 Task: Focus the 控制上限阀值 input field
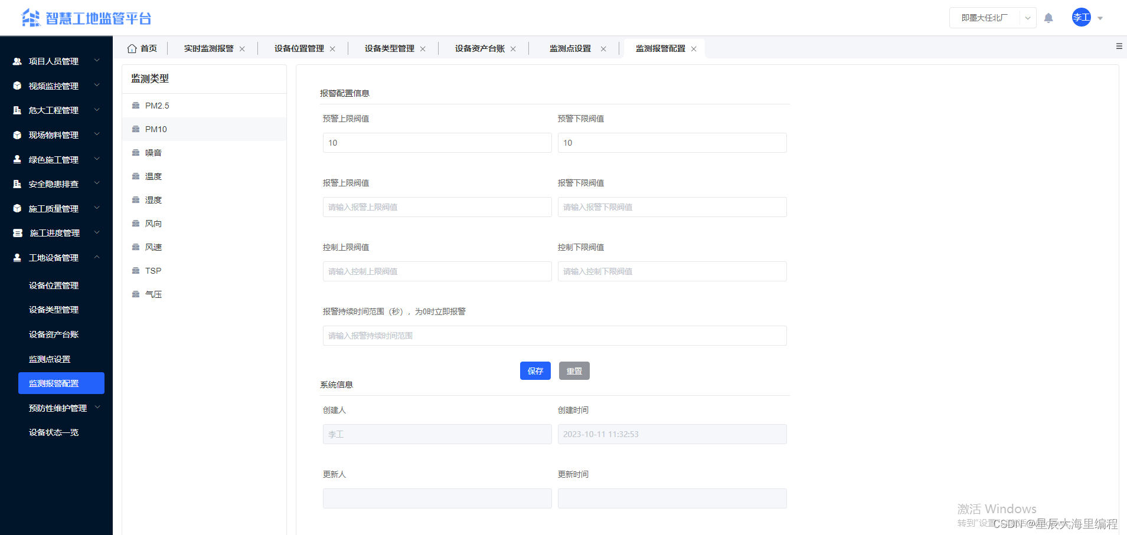tap(437, 271)
